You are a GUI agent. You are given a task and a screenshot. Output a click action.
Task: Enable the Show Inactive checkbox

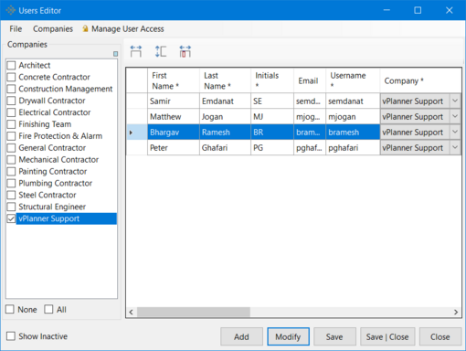(11, 336)
